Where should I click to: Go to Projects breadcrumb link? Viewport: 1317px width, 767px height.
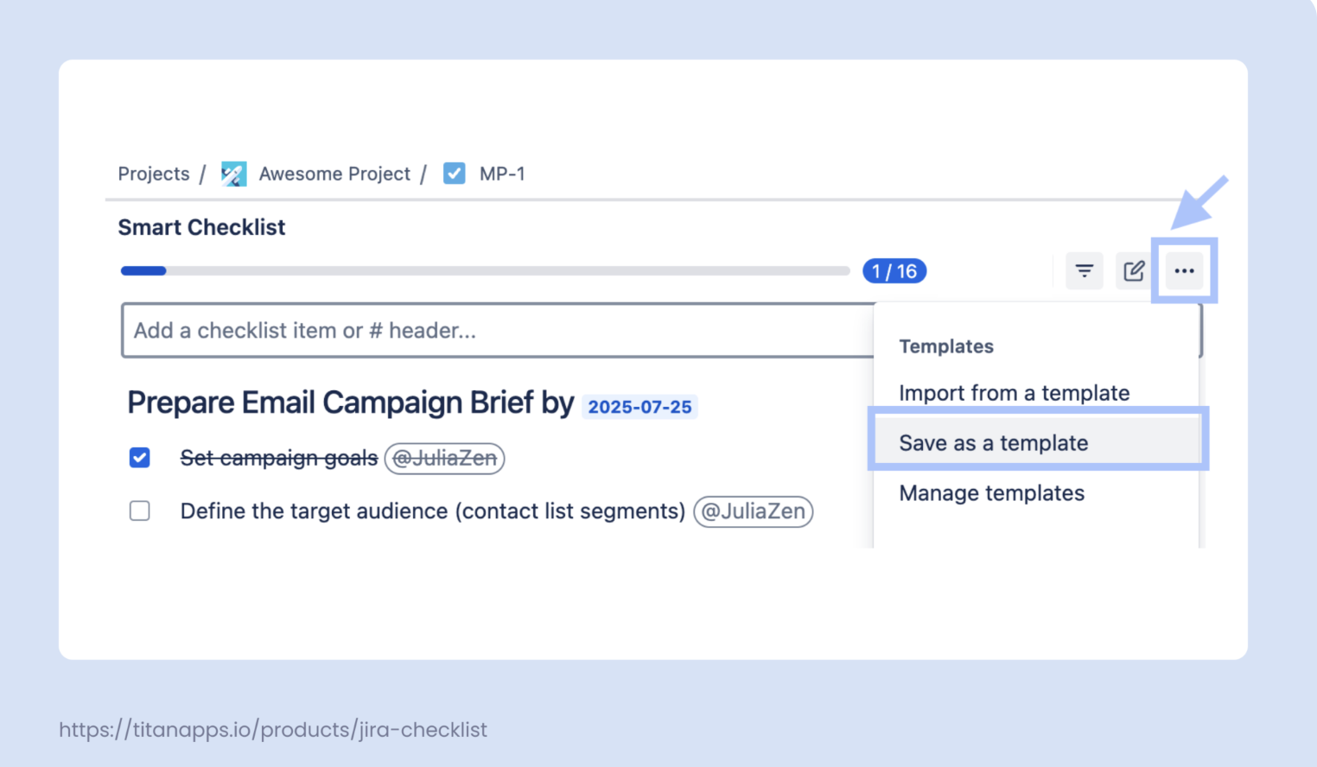click(154, 174)
